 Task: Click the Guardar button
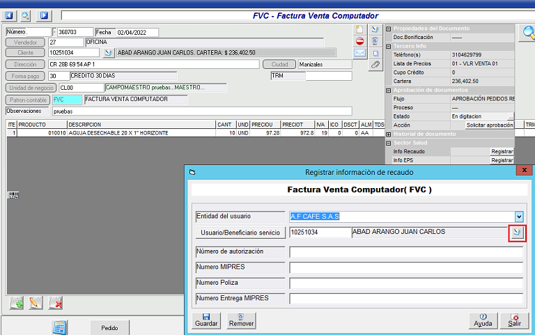click(206, 320)
